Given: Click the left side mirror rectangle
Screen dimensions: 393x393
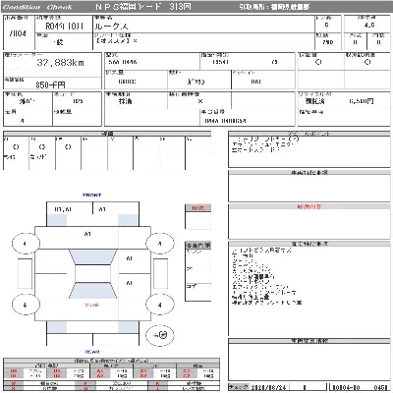Looking at the screenshot, I should click(25, 273).
